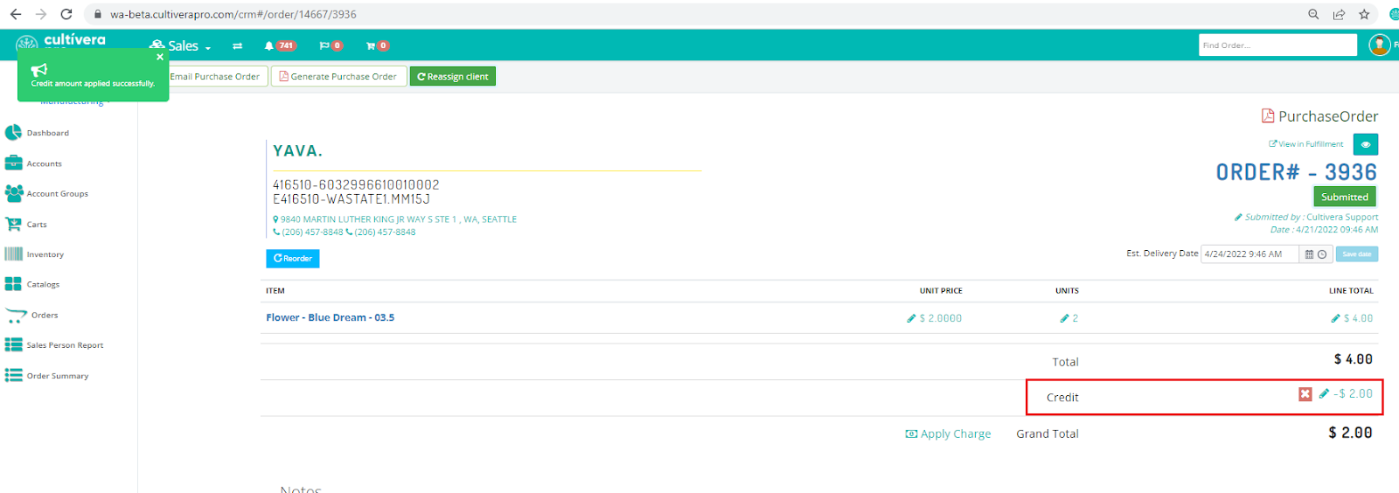Click the Order Summary list icon
Viewport: 1399px width, 493px height.
(13, 375)
